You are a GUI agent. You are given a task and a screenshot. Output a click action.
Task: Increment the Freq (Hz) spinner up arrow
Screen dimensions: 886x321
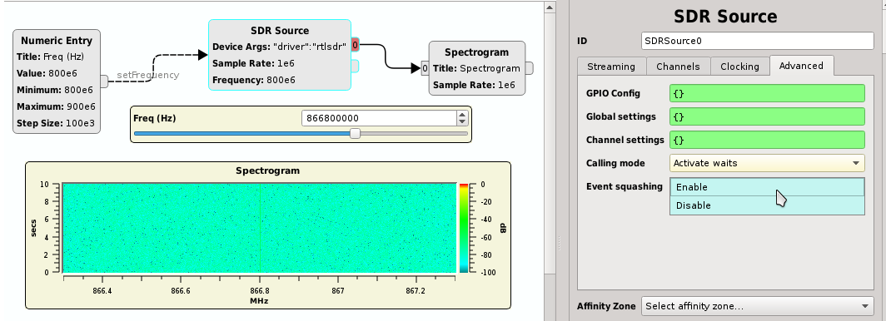pyautogui.click(x=462, y=115)
